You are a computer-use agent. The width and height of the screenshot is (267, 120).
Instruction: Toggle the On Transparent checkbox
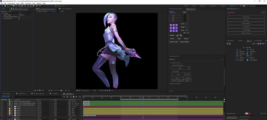coord(19,18)
